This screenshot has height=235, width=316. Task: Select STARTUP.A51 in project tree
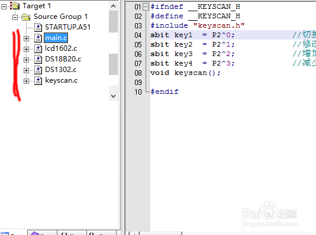(67, 27)
